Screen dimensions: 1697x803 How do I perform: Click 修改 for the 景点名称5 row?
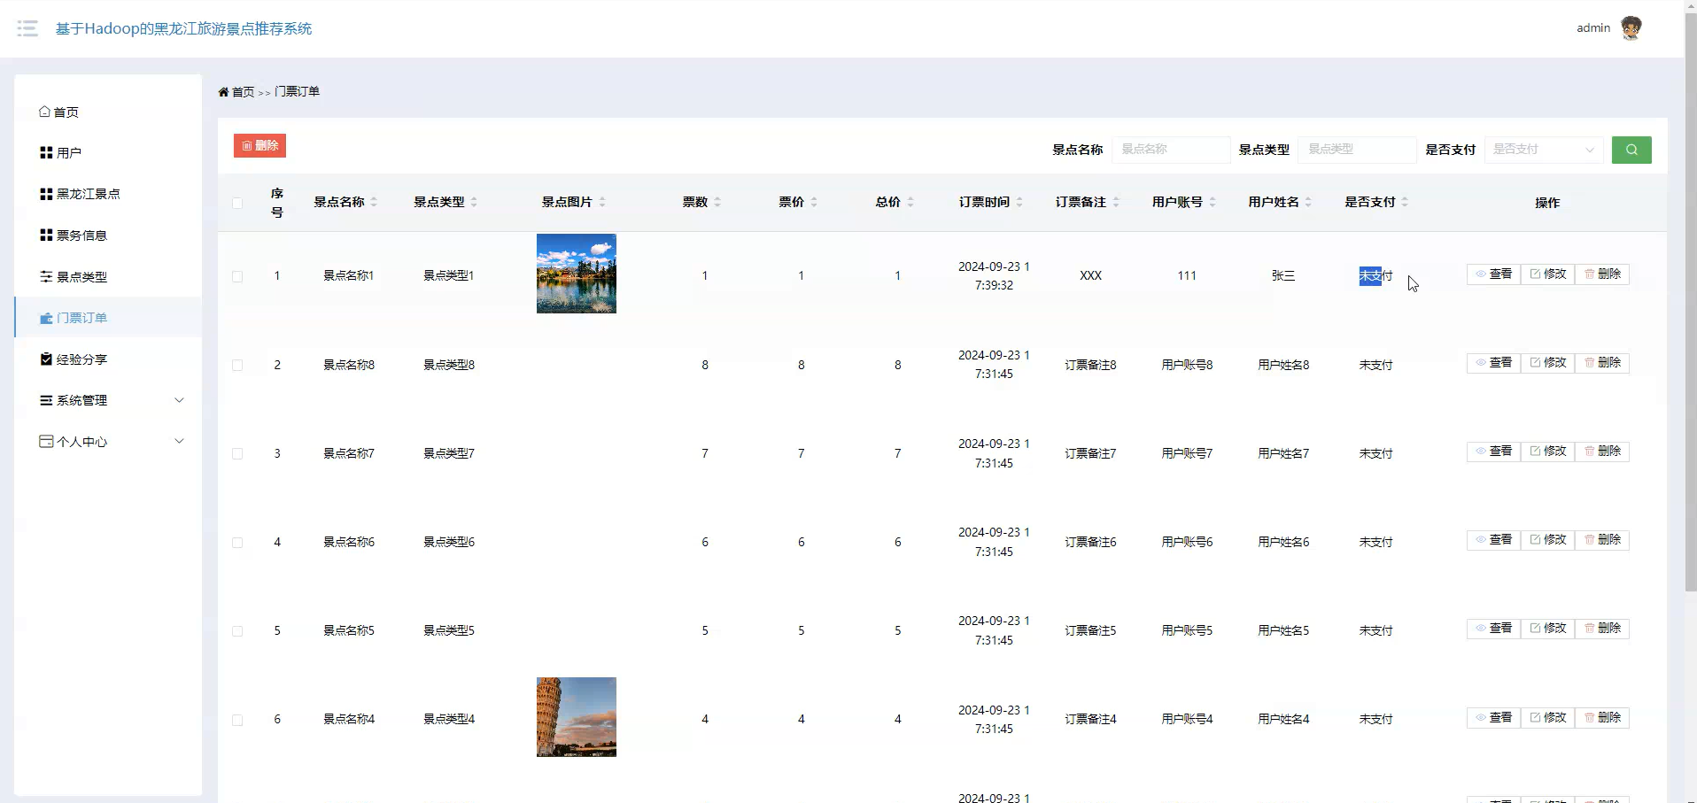tap(1548, 629)
